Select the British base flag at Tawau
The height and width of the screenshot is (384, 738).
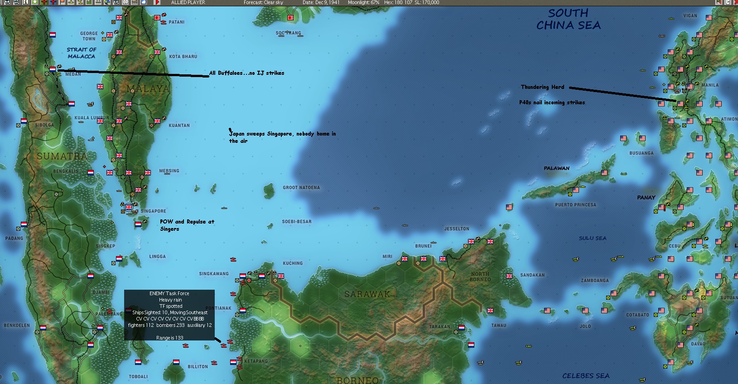tap(490, 311)
